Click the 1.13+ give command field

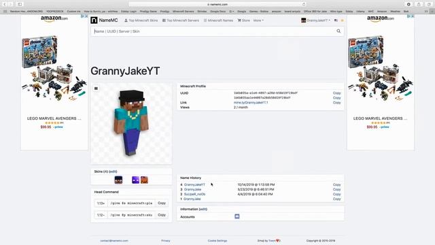tap(131, 203)
